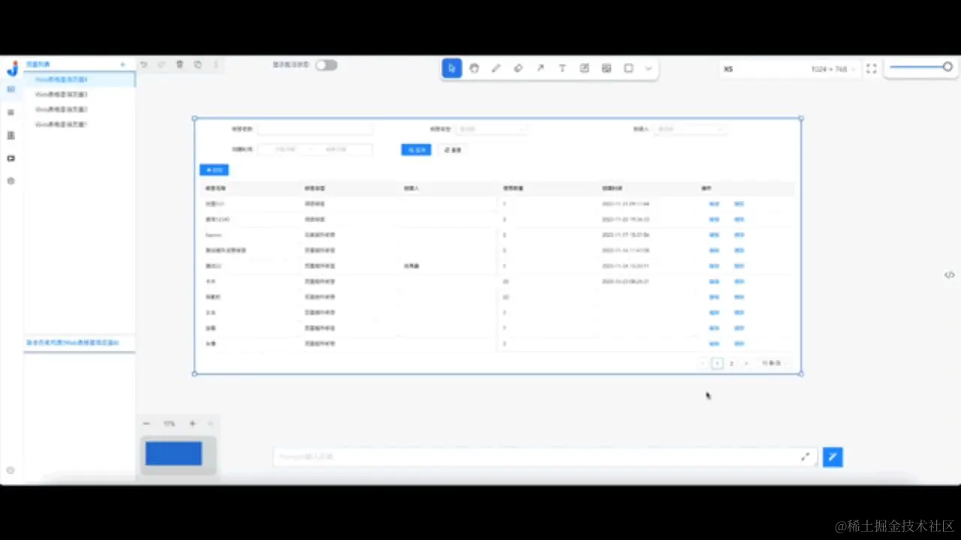Open the list icon in left sidebar
The image size is (961, 540).
(11, 112)
